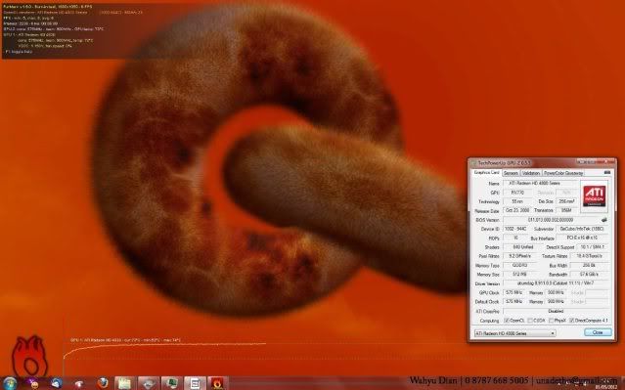
Task: Toggle the OpenCL checkbox
Action: pos(507,321)
